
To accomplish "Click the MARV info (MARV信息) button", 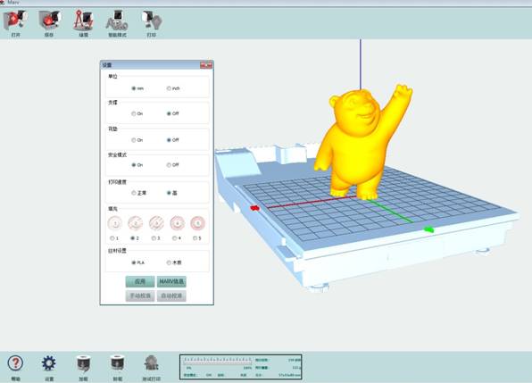I will coord(171,281).
